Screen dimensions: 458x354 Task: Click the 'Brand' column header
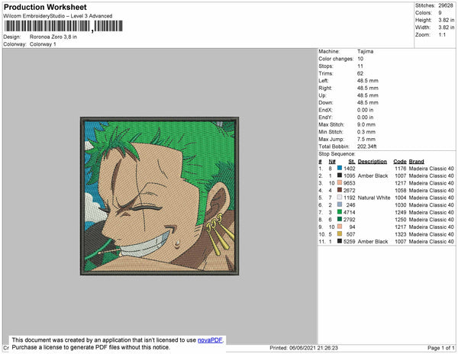click(x=416, y=162)
